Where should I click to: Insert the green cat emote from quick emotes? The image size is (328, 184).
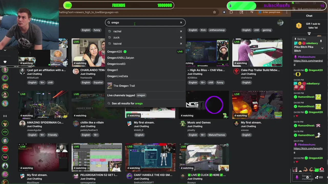point(317,169)
